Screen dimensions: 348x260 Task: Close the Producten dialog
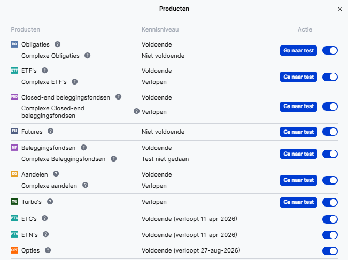click(339, 9)
